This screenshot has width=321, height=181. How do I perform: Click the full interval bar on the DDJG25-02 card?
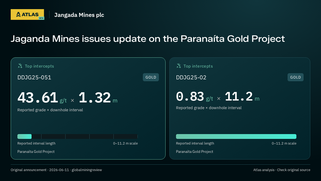pyautogui.click(x=236, y=136)
